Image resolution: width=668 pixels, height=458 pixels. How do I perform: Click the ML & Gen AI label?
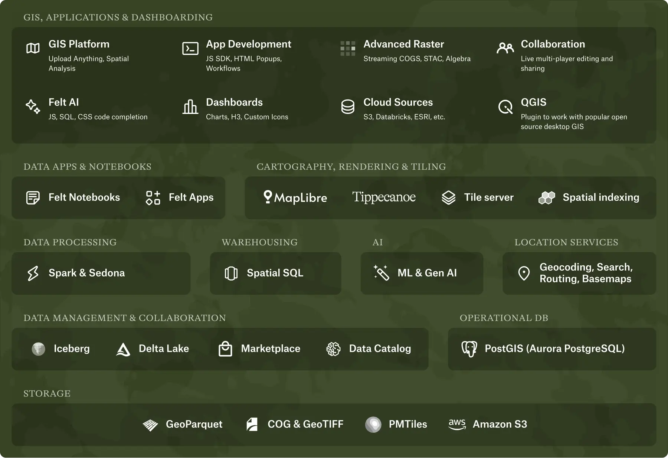tap(427, 273)
